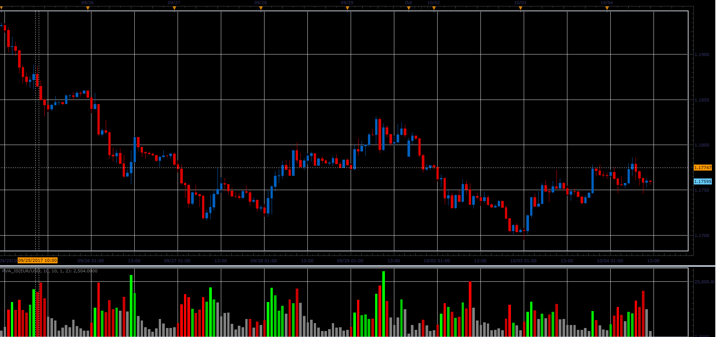Click the 1.1800 price axis label
716x337 pixels.
[x=702, y=145]
